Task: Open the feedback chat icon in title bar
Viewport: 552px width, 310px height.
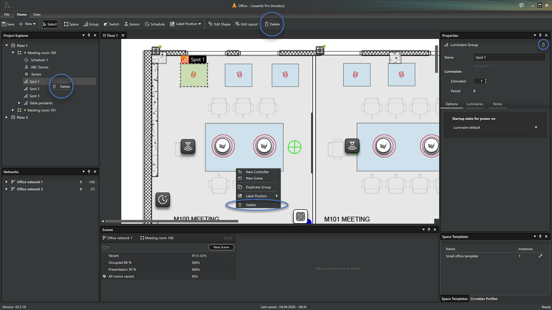Action: click(x=522, y=5)
